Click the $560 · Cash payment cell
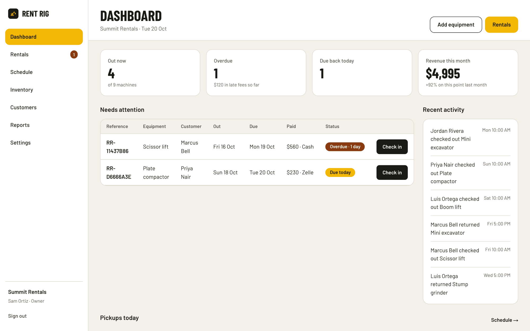Viewport: 530px width, 331px height. (300, 147)
